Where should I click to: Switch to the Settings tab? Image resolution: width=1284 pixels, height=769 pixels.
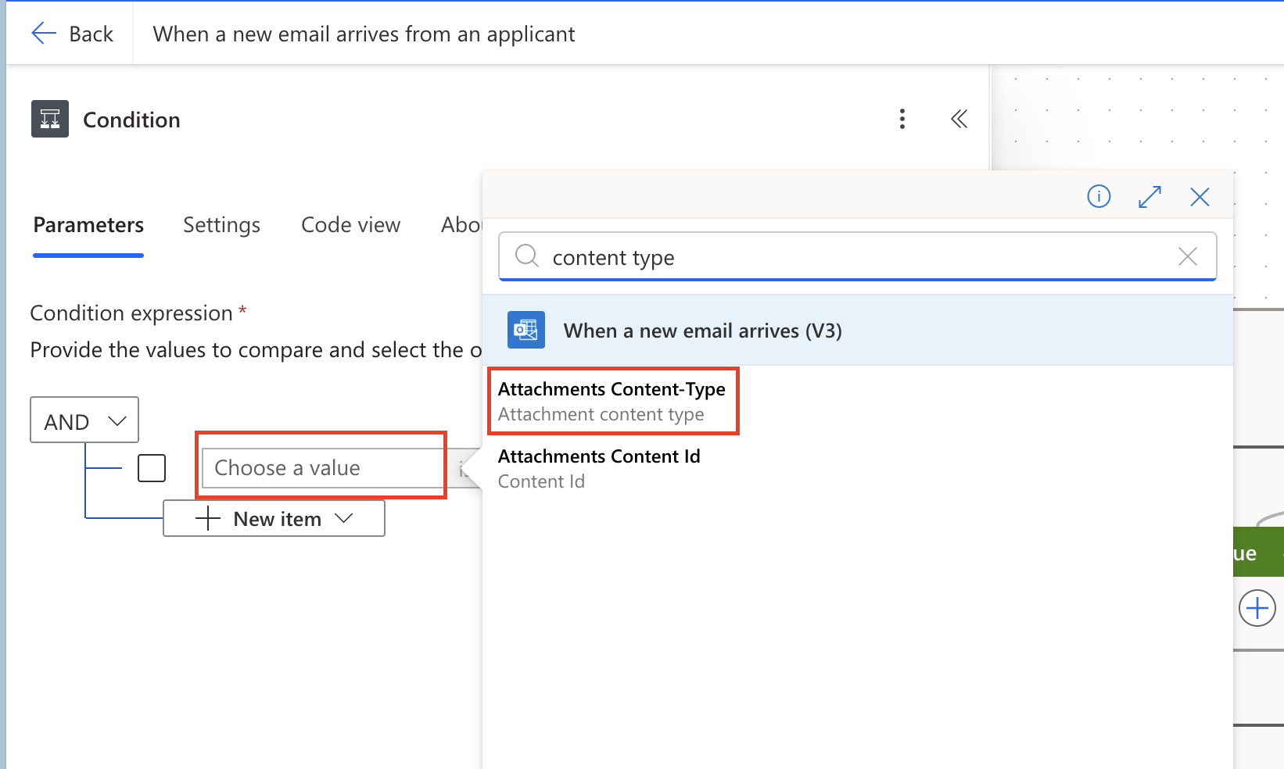click(x=221, y=225)
